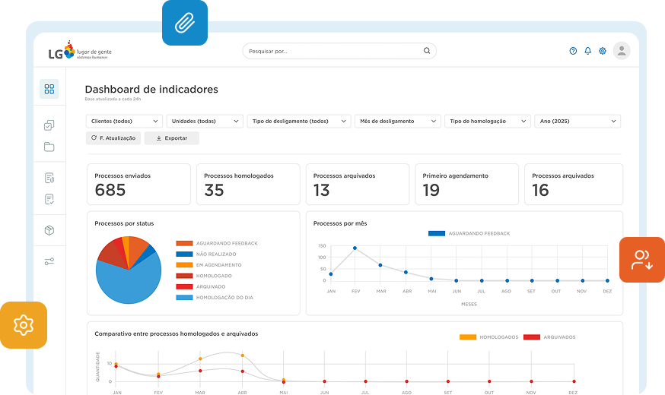Expand the Clientes (todos) dropdown

125,121
